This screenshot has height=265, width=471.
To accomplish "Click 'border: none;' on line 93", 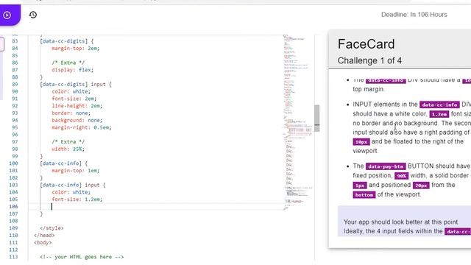I will 71,113.
